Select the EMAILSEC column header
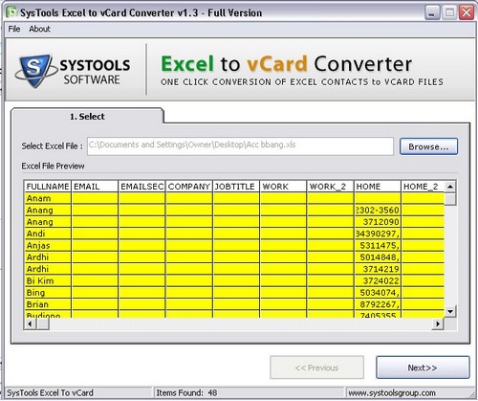Screen dimensions: 478x401 [x=142, y=187]
